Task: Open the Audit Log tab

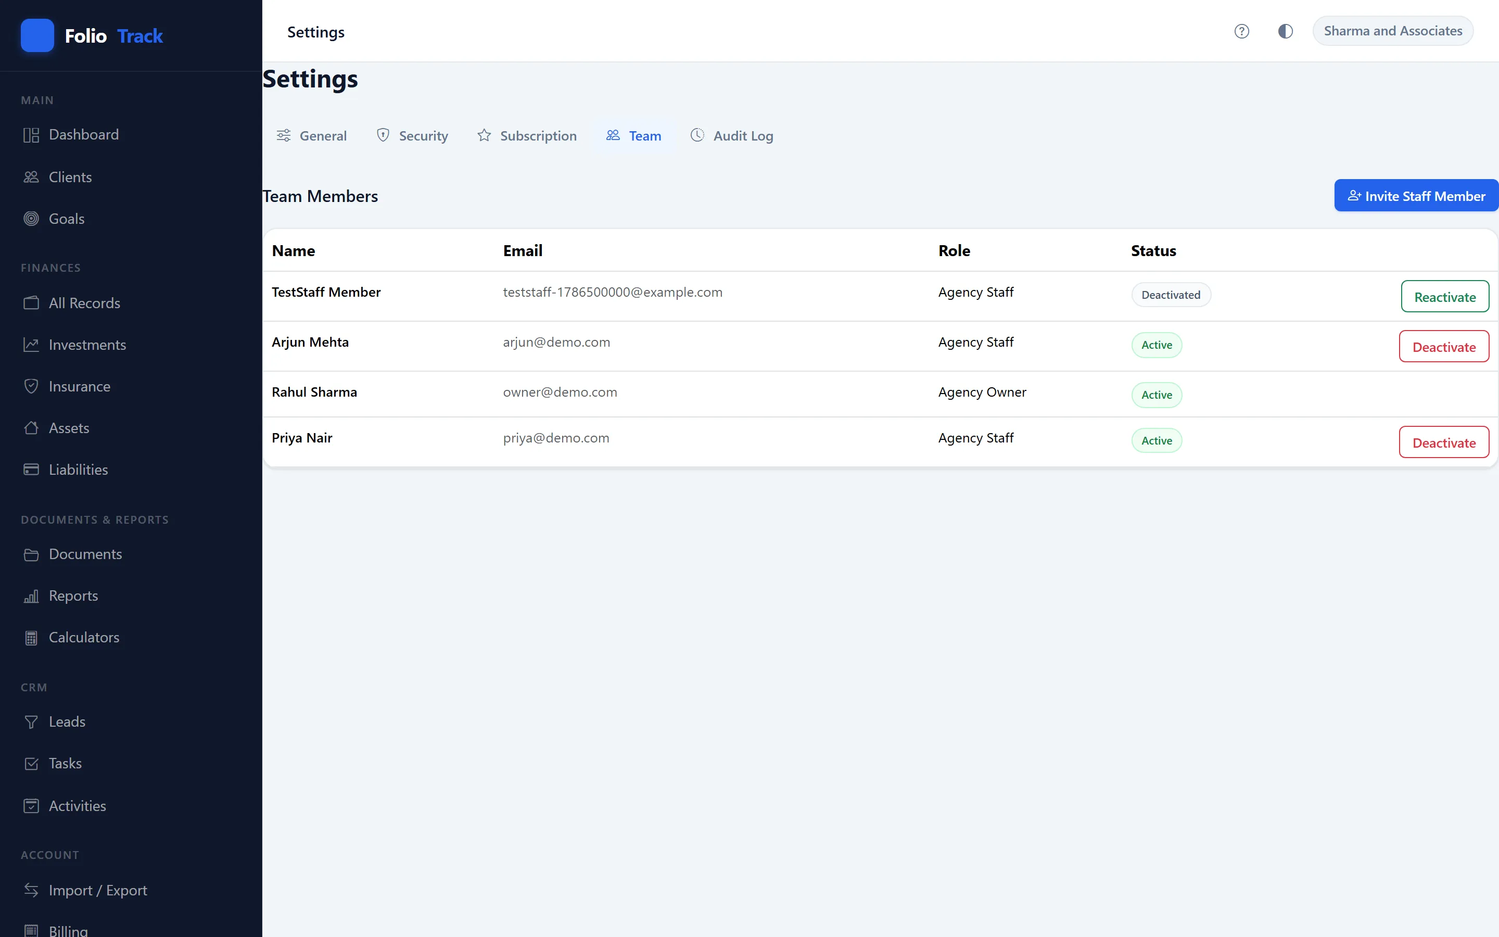Action: 731,136
